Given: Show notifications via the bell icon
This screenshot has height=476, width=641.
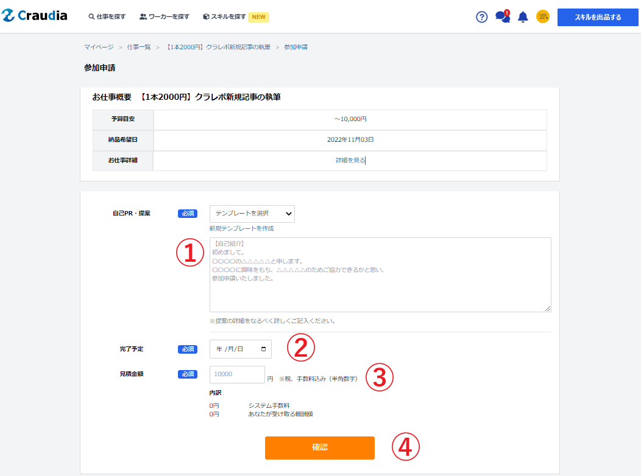Looking at the screenshot, I should pos(522,17).
